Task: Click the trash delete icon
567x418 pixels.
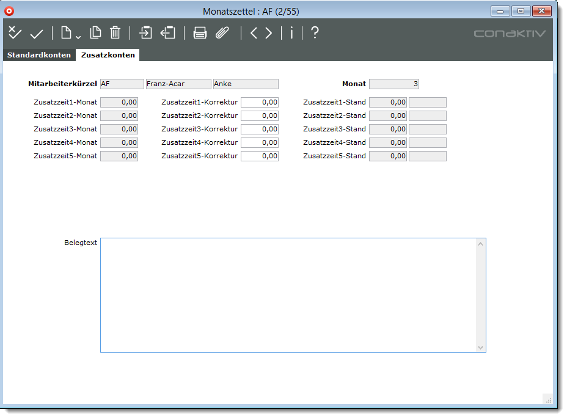Action: click(x=115, y=33)
